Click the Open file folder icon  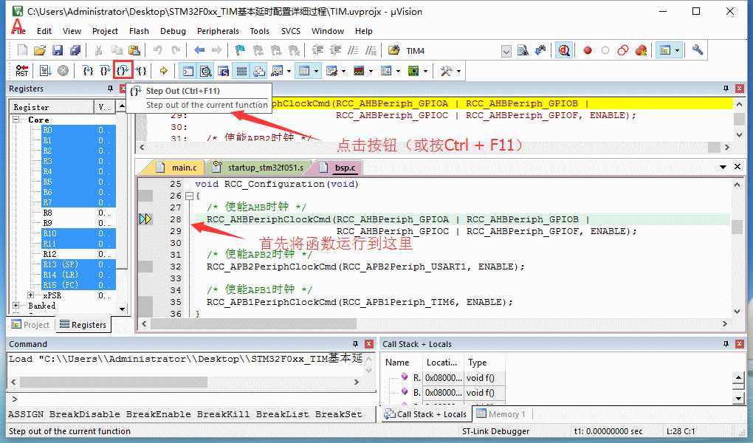pyautogui.click(x=40, y=50)
